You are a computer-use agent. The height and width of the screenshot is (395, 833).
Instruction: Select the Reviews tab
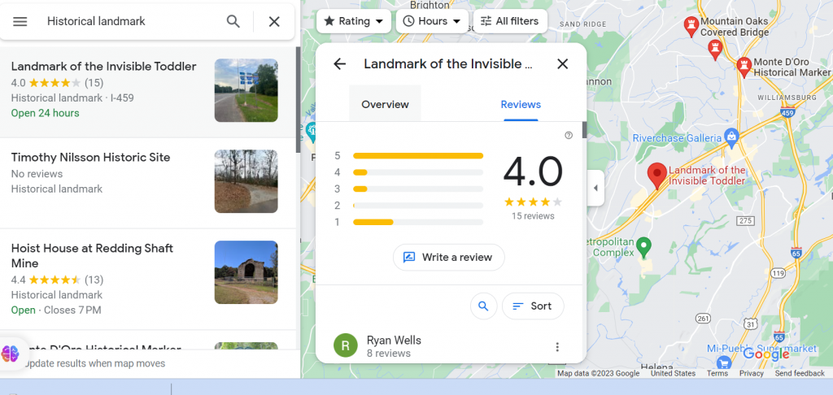[521, 104]
